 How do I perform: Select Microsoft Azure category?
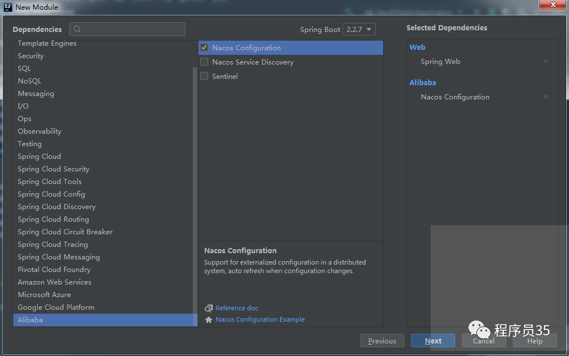coord(103,295)
